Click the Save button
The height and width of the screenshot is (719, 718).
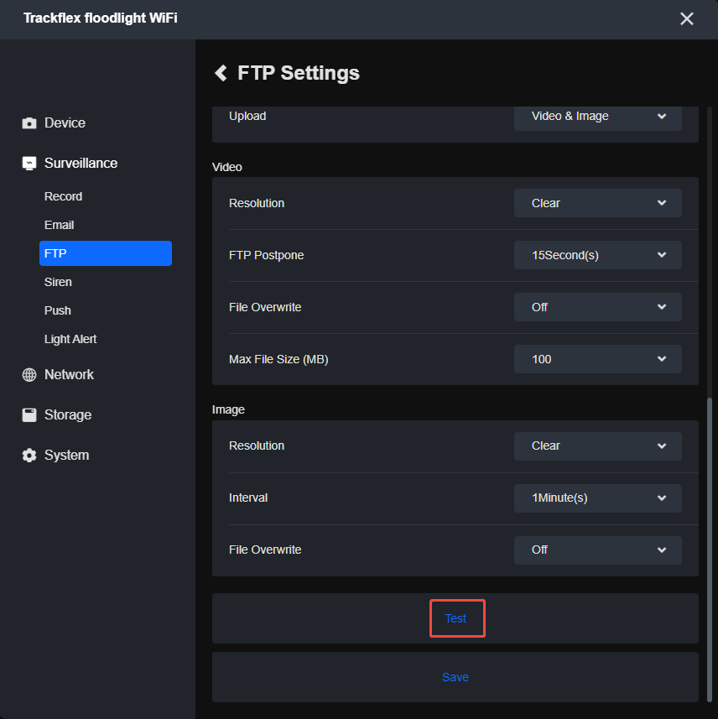click(455, 677)
